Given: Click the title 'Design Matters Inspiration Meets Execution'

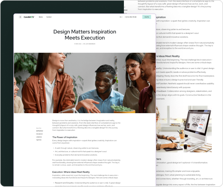Looking at the screenshot, I should coord(85,35).
